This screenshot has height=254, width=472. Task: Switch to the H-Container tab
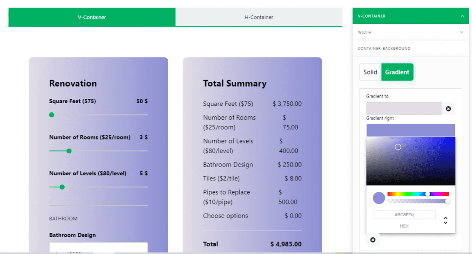point(259,17)
